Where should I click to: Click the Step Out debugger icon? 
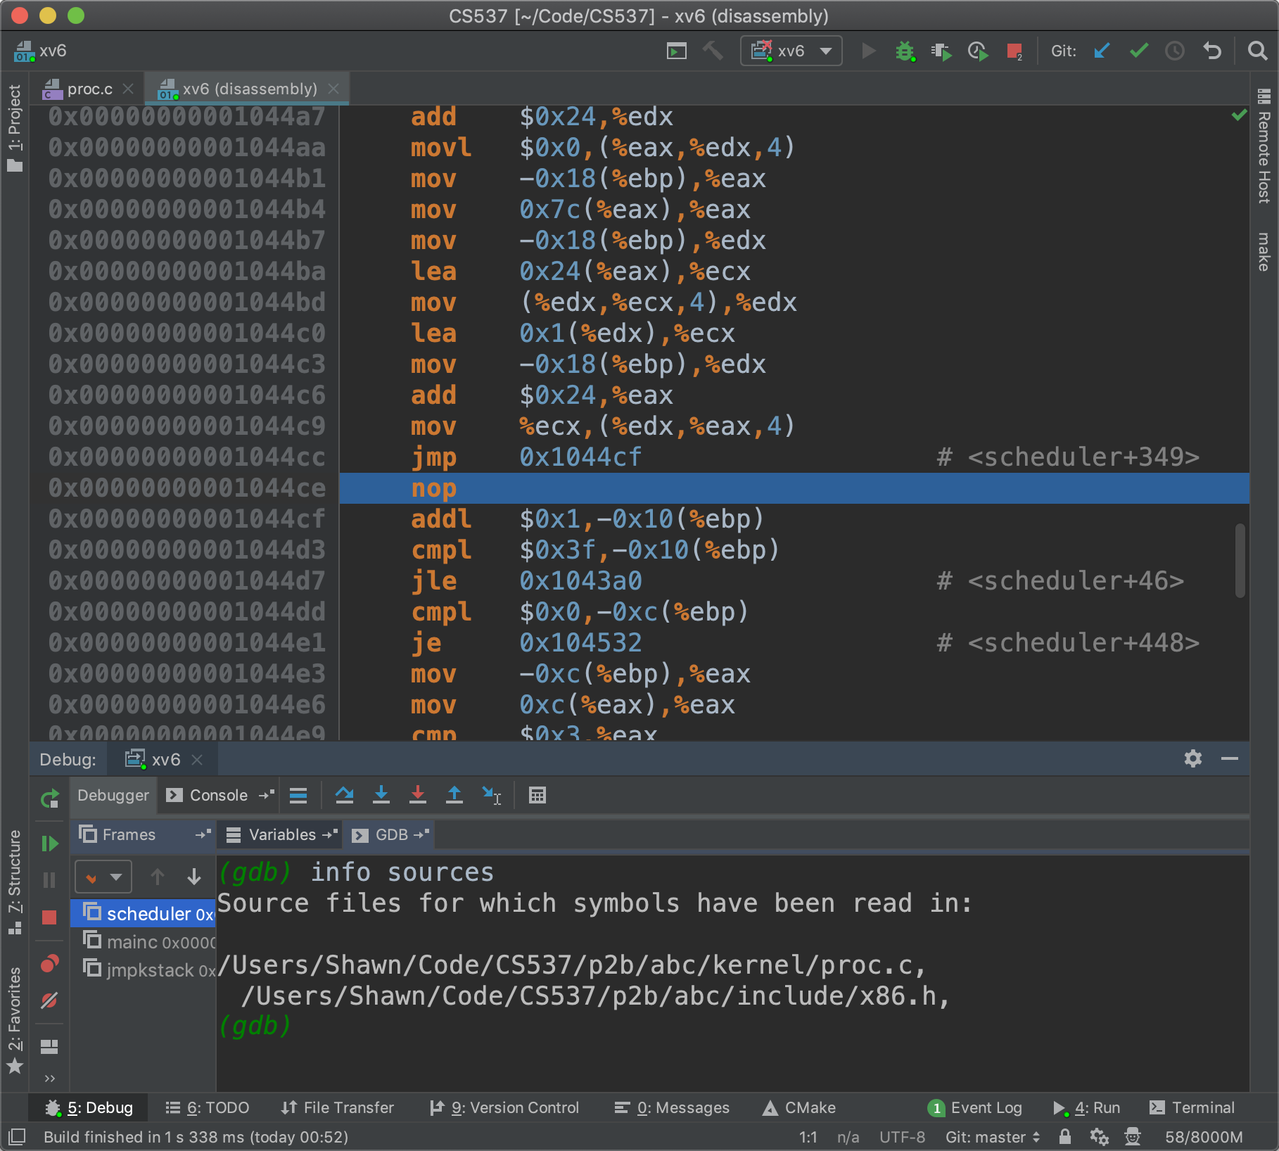[454, 795]
